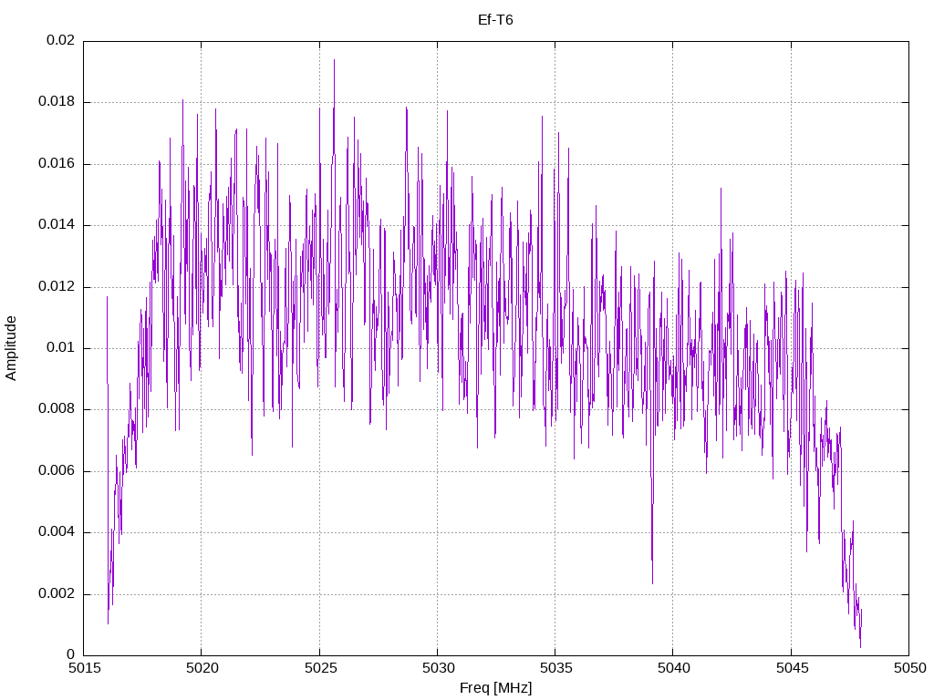Click the 5025 x-axis tick label

(320, 668)
